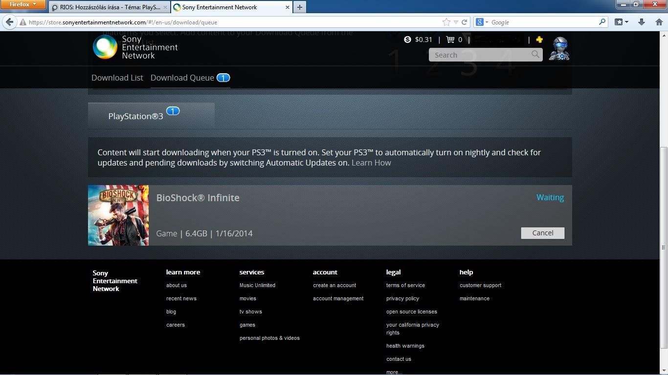Go to the Firefox home page icon
668x375 pixels.
coord(659,22)
